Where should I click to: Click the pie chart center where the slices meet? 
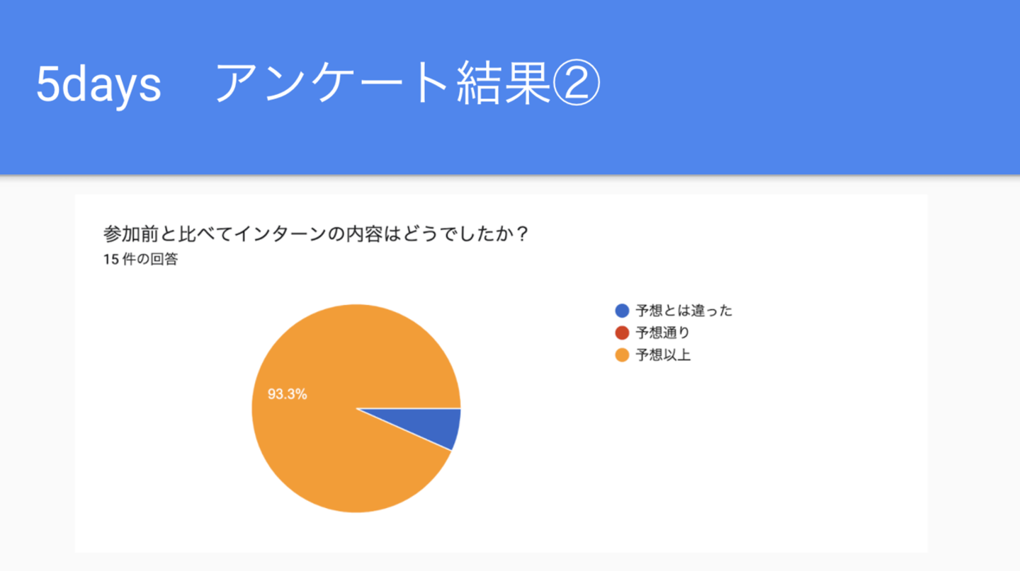tap(356, 408)
